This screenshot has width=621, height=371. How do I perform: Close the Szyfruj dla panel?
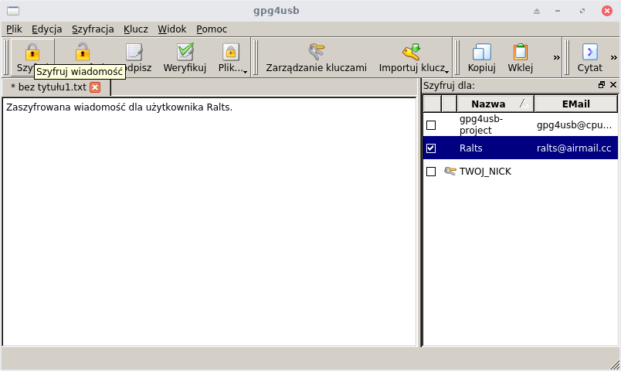coord(613,85)
